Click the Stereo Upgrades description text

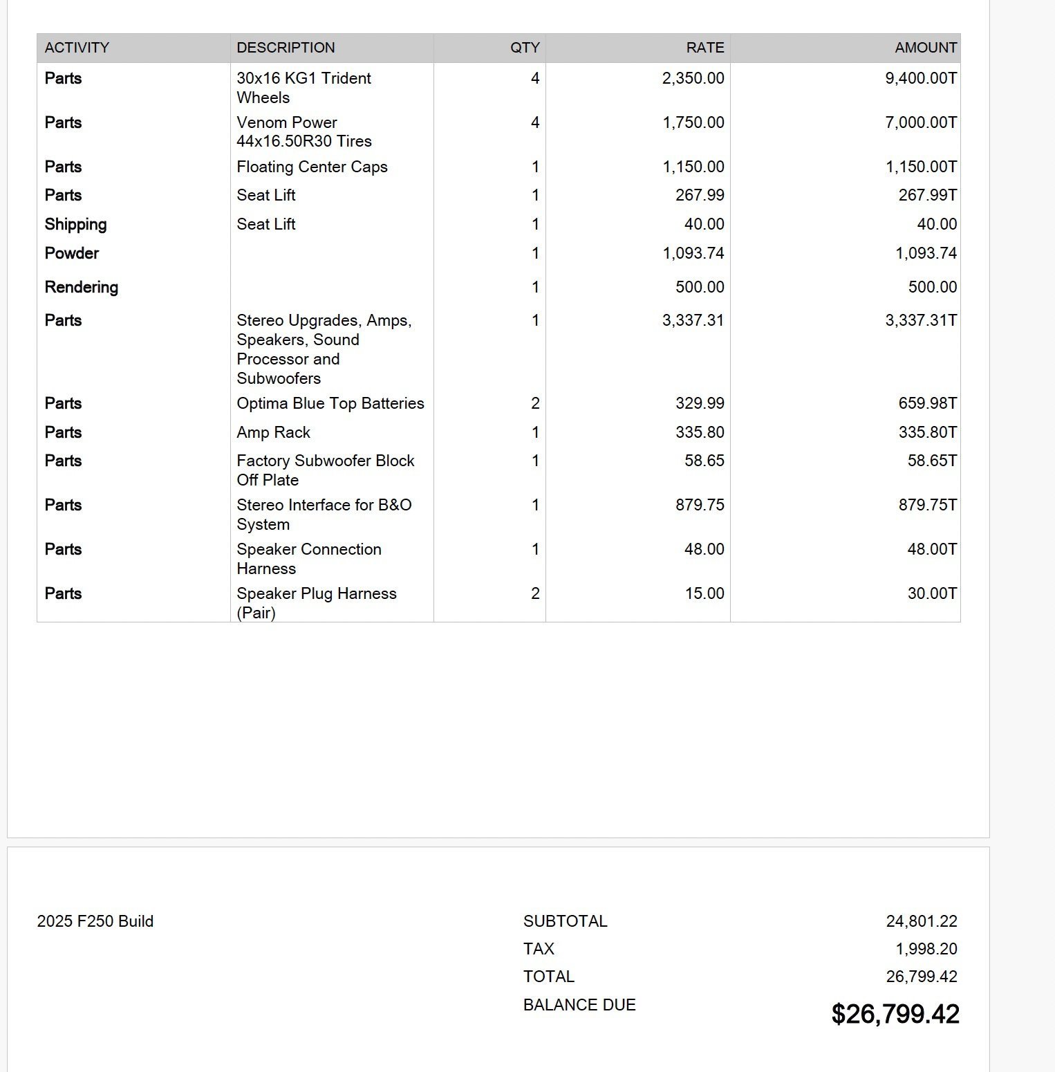pos(324,349)
